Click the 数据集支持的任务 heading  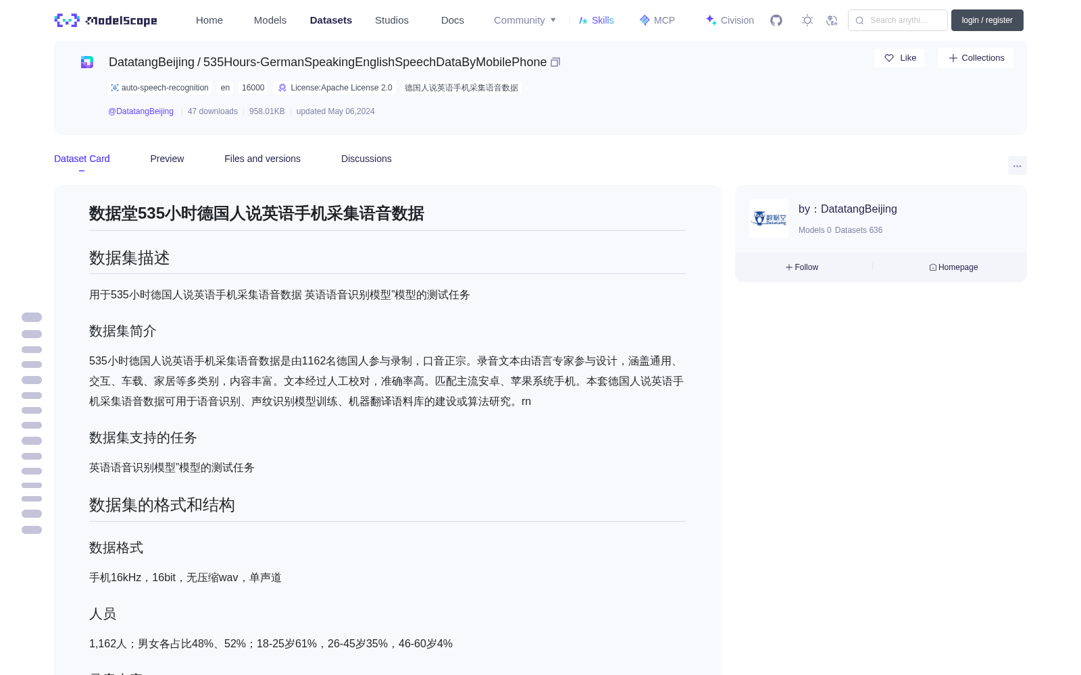pyautogui.click(x=143, y=437)
